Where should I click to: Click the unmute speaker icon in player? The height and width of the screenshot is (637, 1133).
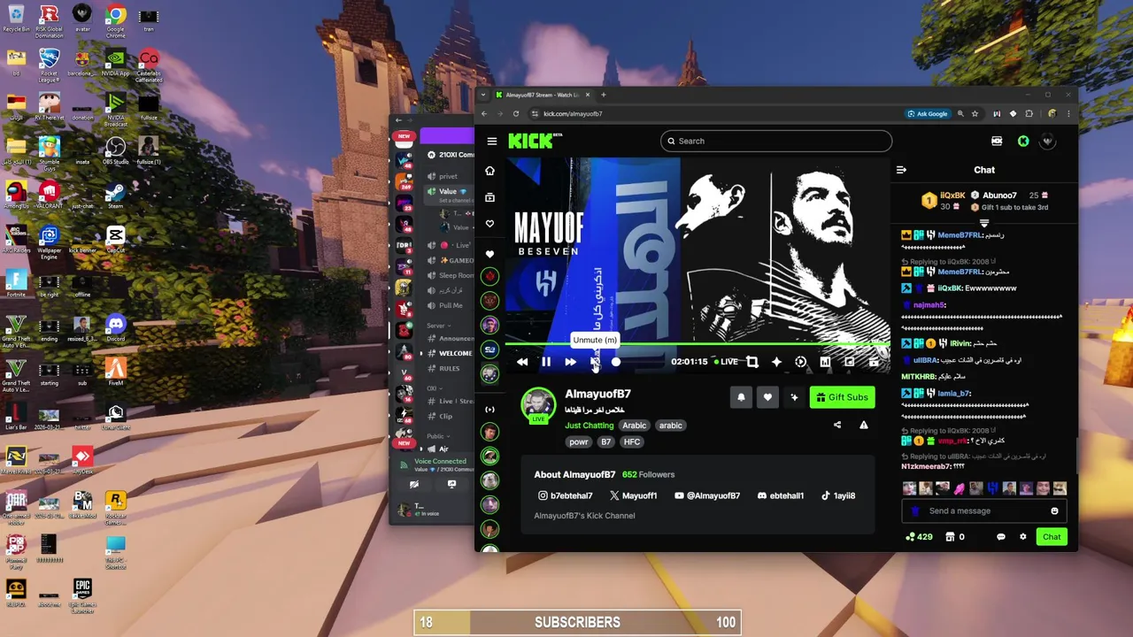click(x=595, y=362)
